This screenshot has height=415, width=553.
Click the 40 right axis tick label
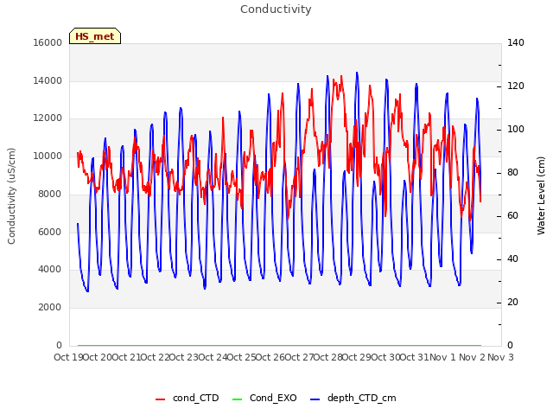click(x=512, y=259)
